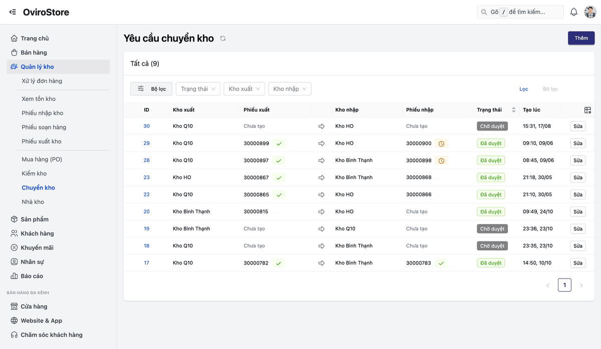Click Sửa button for request 29
Screen dimensions: 601x349
(577, 143)
